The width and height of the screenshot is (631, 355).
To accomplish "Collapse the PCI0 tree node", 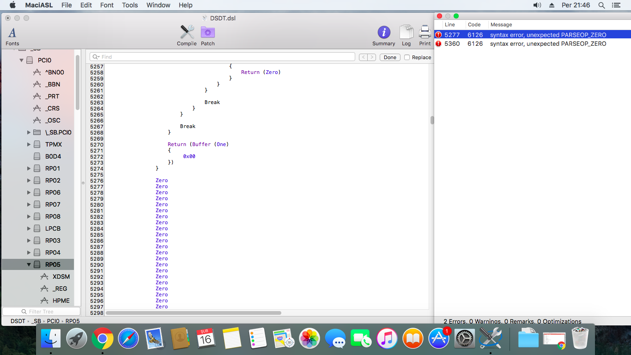I will (x=22, y=61).
